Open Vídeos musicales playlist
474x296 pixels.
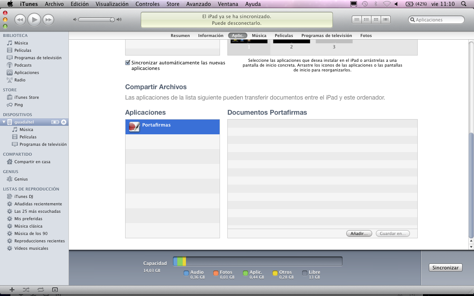coord(31,248)
